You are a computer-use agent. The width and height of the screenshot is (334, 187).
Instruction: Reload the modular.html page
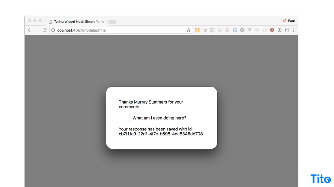click(44, 30)
